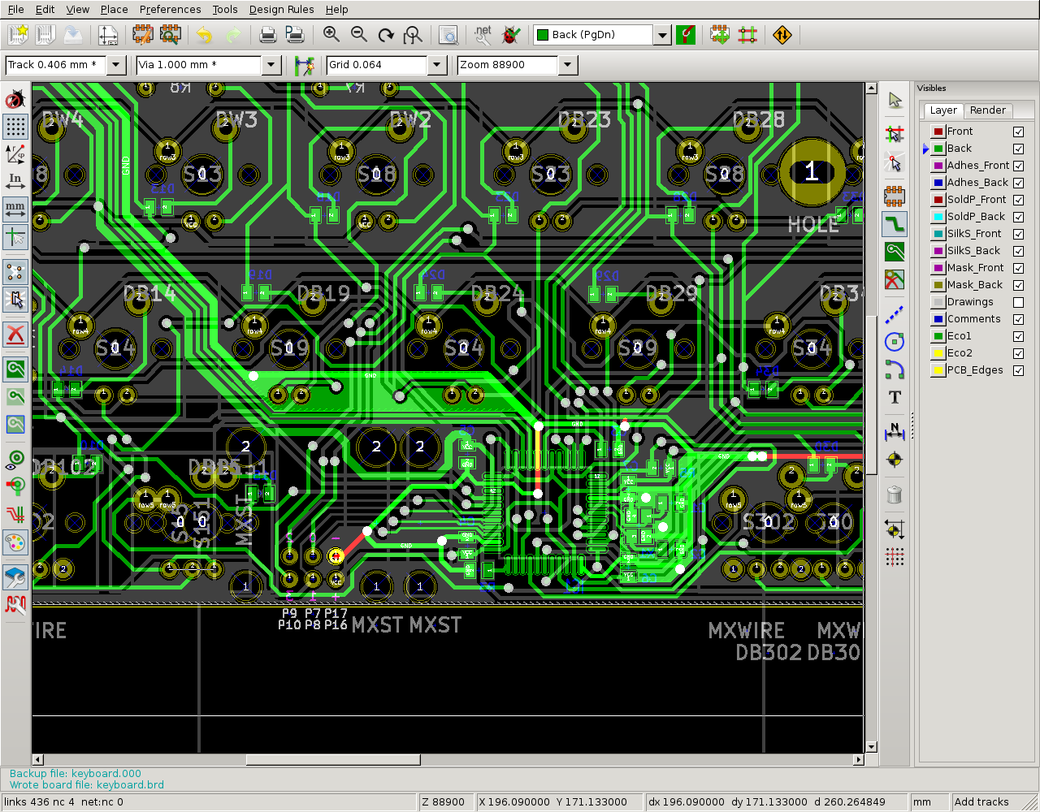Uncheck the PCB_Edges layer visibility
The width and height of the screenshot is (1040, 812).
point(1018,370)
